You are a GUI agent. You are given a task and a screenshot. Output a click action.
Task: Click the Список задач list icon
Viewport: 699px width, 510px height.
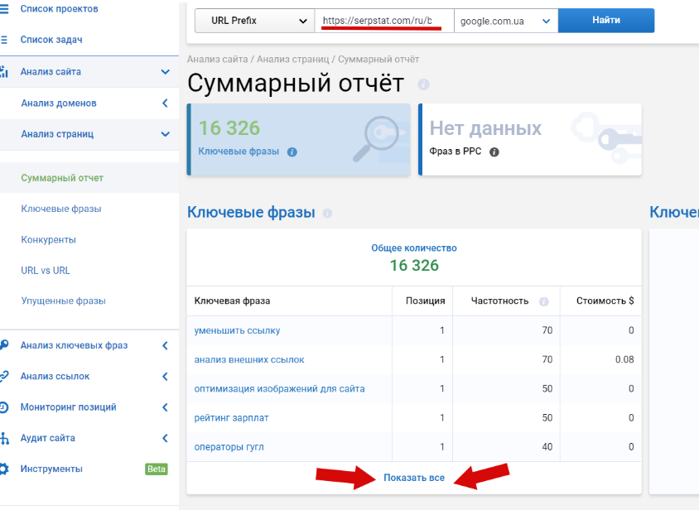click(4, 40)
